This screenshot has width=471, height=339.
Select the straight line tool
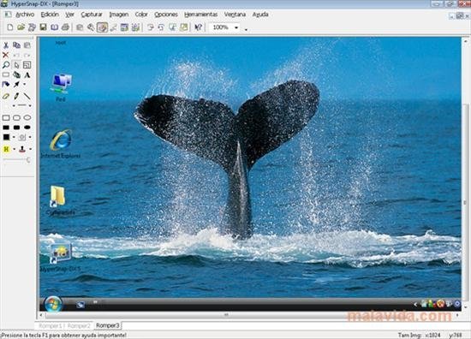(27, 96)
